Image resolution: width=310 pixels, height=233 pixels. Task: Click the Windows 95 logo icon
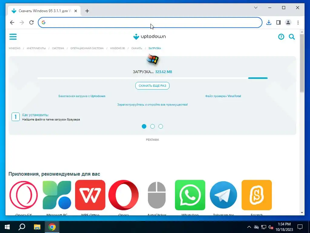click(153, 59)
